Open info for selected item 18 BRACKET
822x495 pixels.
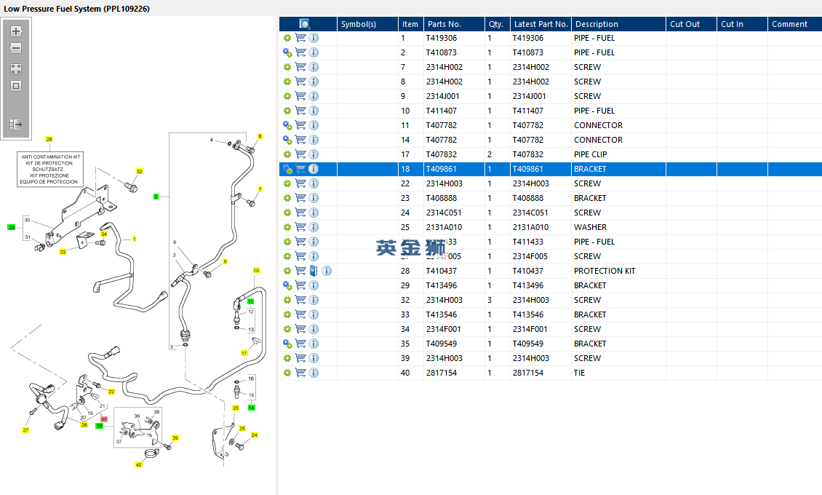[314, 169]
